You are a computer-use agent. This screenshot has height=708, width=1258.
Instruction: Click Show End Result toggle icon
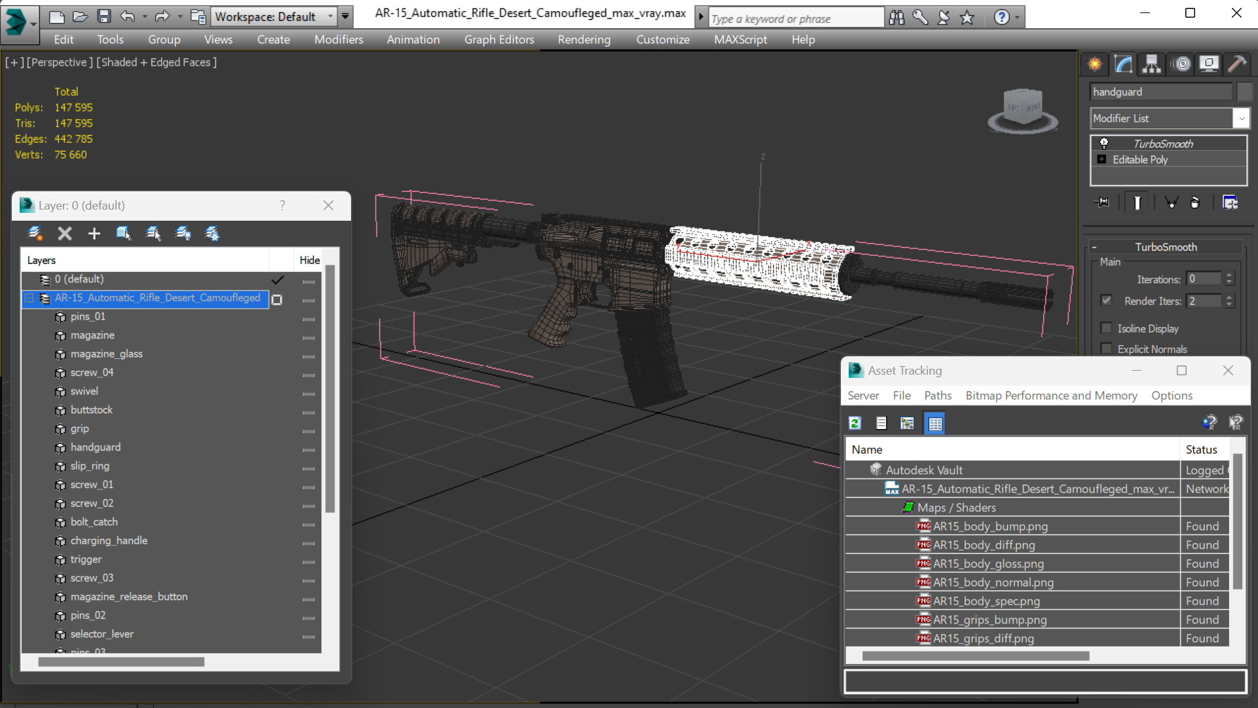[x=1137, y=202]
